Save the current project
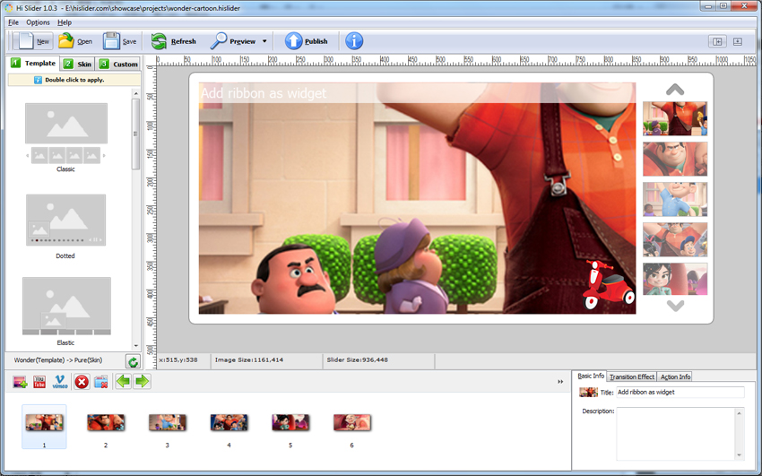This screenshot has height=476, width=762. (x=119, y=41)
